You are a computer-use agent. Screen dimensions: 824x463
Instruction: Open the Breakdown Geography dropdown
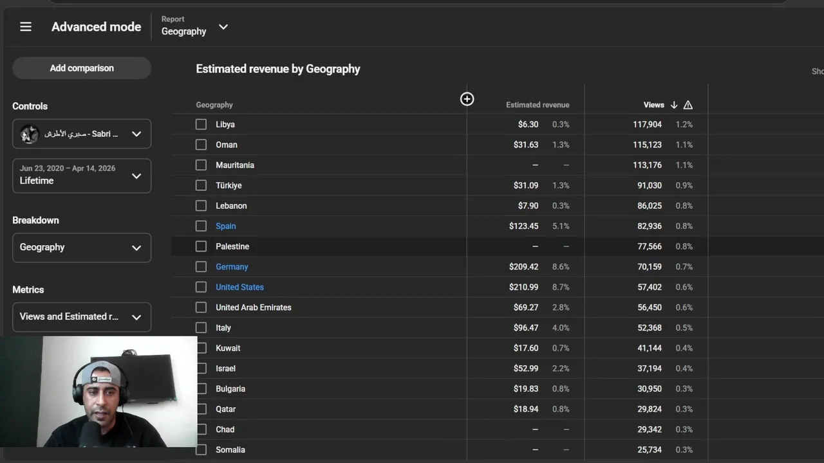[82, 248]
